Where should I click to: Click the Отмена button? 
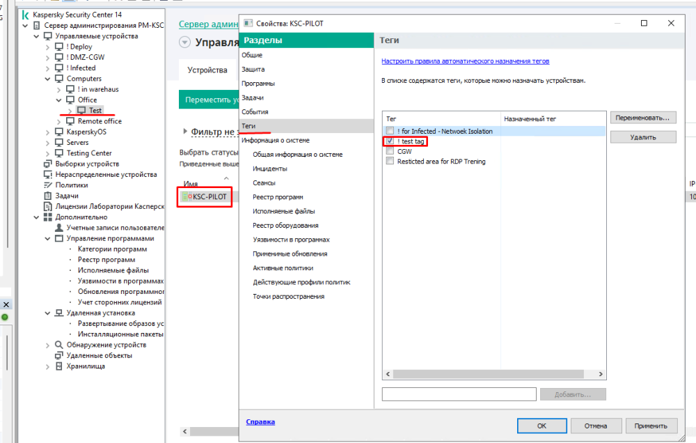click(x=596, y=426)
